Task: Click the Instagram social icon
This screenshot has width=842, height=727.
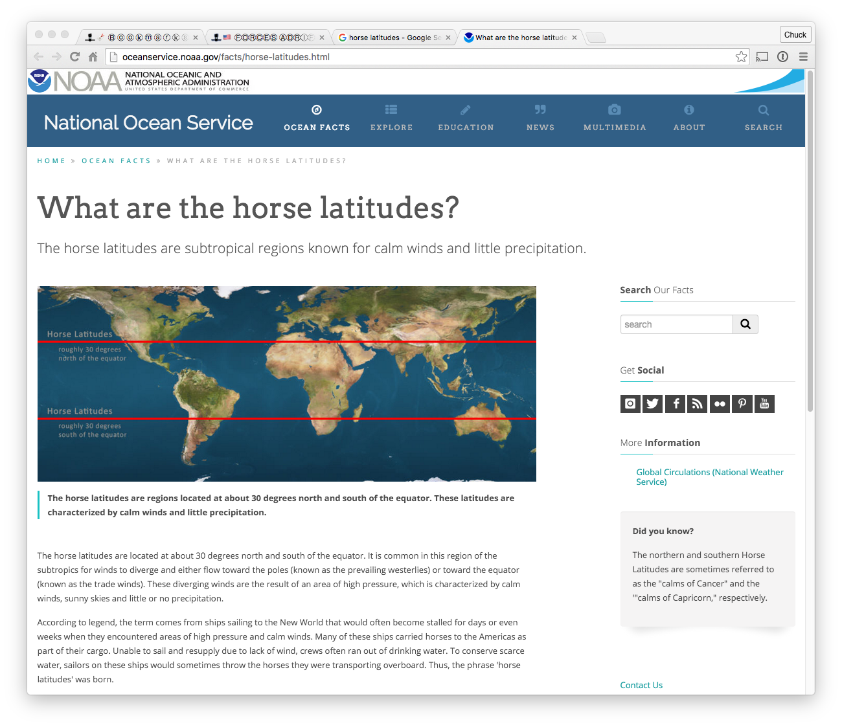Action: click(x=630, y=404)
